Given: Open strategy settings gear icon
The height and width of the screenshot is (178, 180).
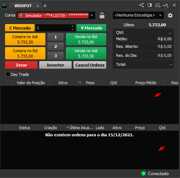Looking at the screenshot, I should point(170,15).
